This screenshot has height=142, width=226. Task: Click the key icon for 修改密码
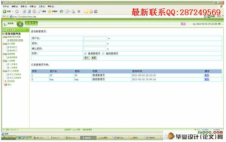(6, 81)
